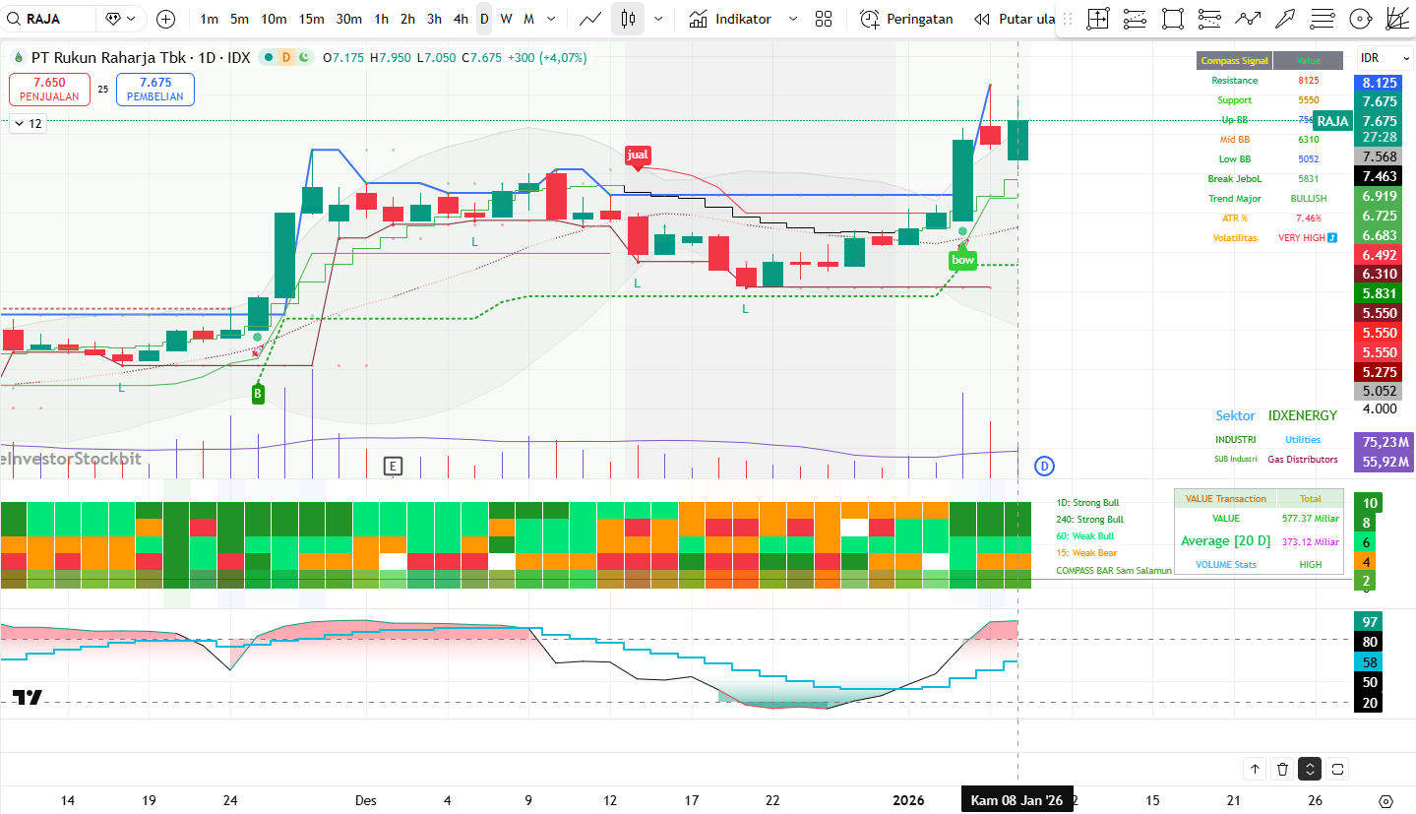Viewport: 1416px width, 814px height.
Task: Click the blue 8.125 price label
Action: [1380, 84]
